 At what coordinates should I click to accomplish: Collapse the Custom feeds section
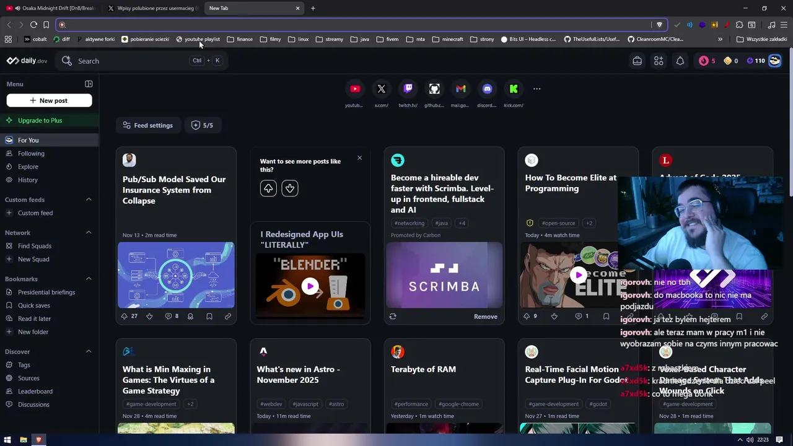(89, 199)
